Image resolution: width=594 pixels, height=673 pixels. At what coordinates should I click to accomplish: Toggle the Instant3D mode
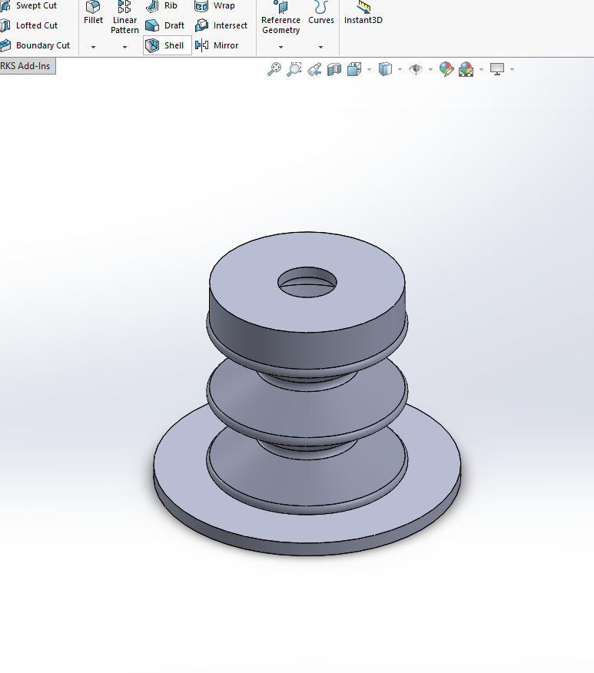(363, 13)
